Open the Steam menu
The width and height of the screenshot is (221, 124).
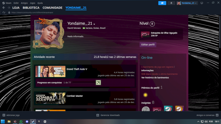point(9,3)
